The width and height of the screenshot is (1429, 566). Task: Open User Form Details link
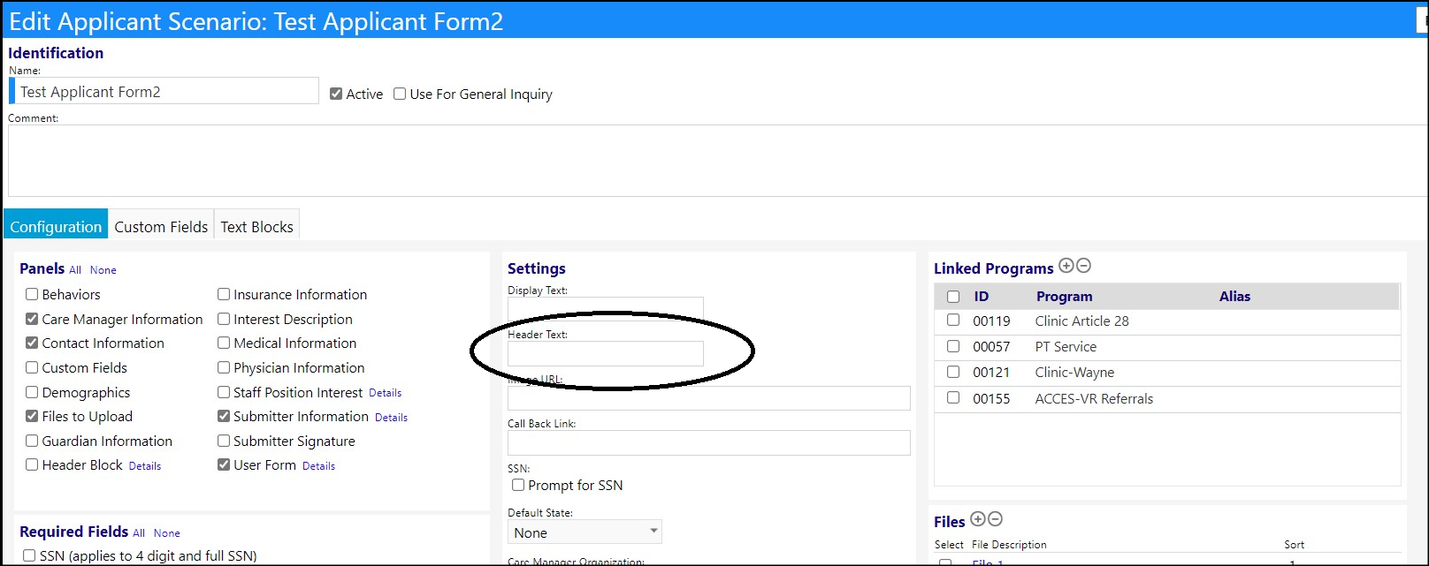pos(318,466)
